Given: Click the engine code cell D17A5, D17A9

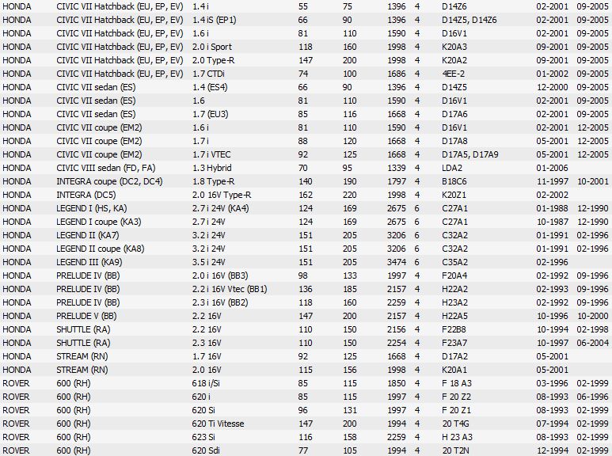Looking at the screenshot, I should click(470, 154).
